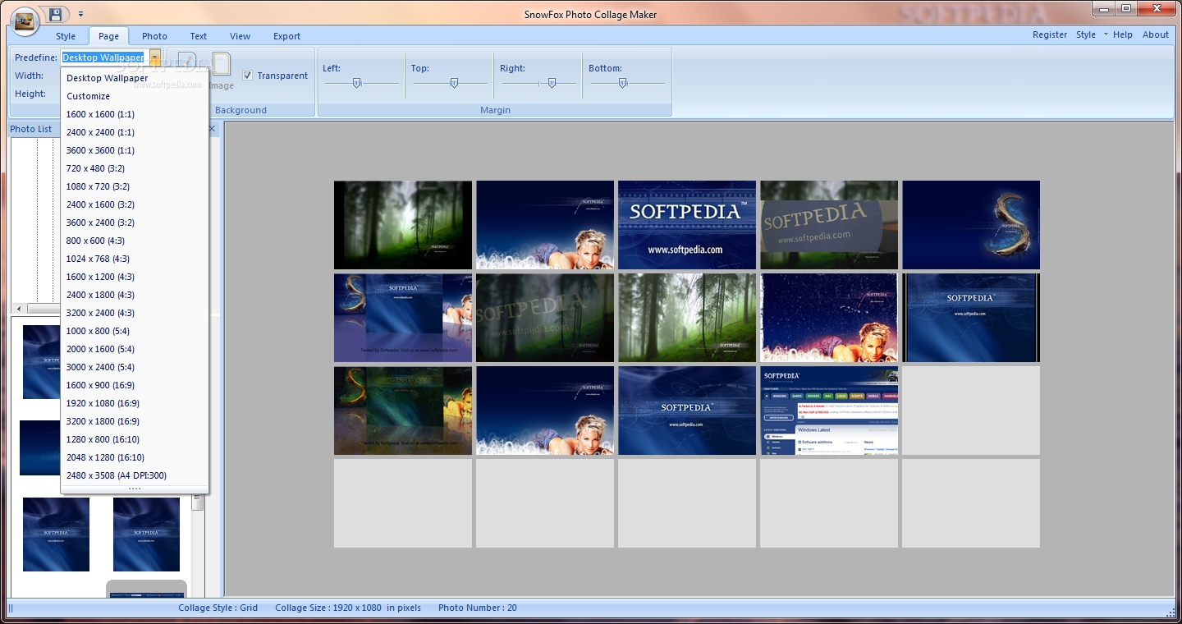Click the empty cell beside website screenshot
This screenshot has width=1182, height=624.
click(971, 411)
